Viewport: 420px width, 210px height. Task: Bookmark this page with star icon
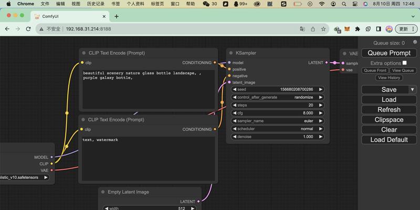pos(323,29)
